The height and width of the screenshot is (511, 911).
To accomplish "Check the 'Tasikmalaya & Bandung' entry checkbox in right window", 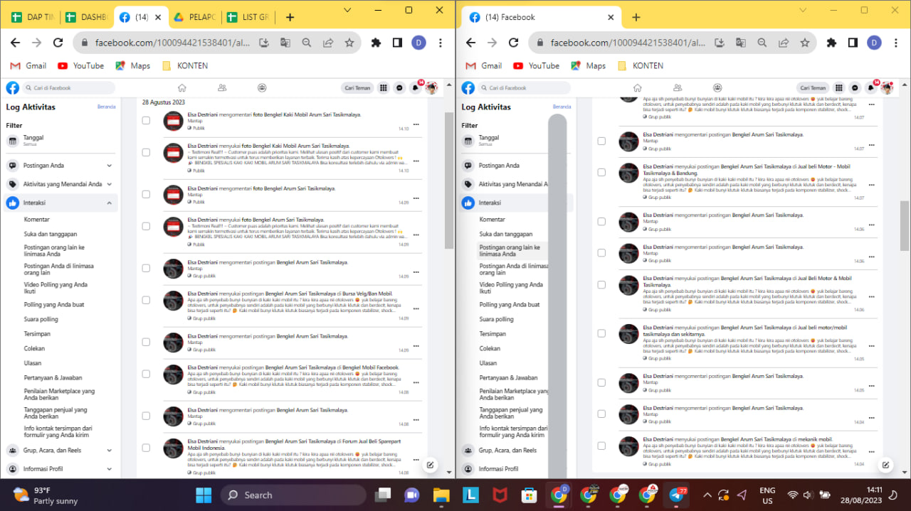I will [x=601, y=172].
